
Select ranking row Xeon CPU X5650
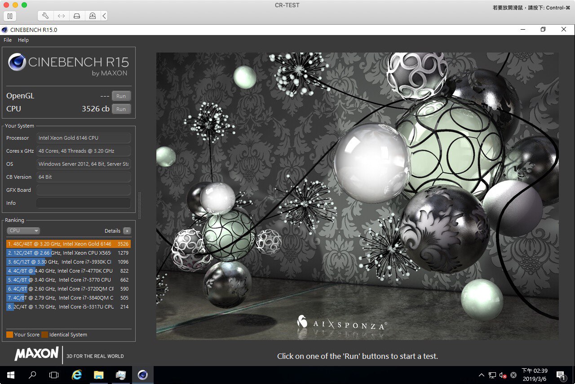coord(68,253)
